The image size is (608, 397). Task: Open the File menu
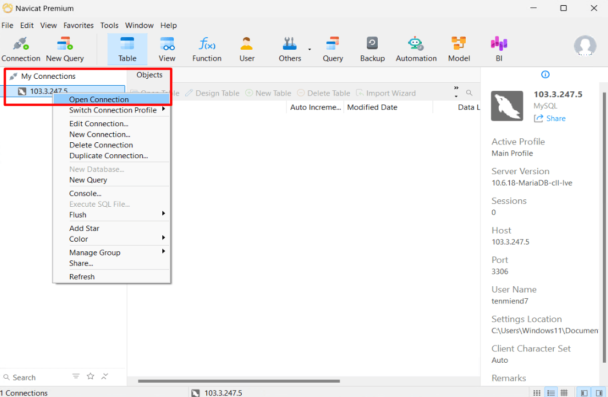tap(7, 25)
